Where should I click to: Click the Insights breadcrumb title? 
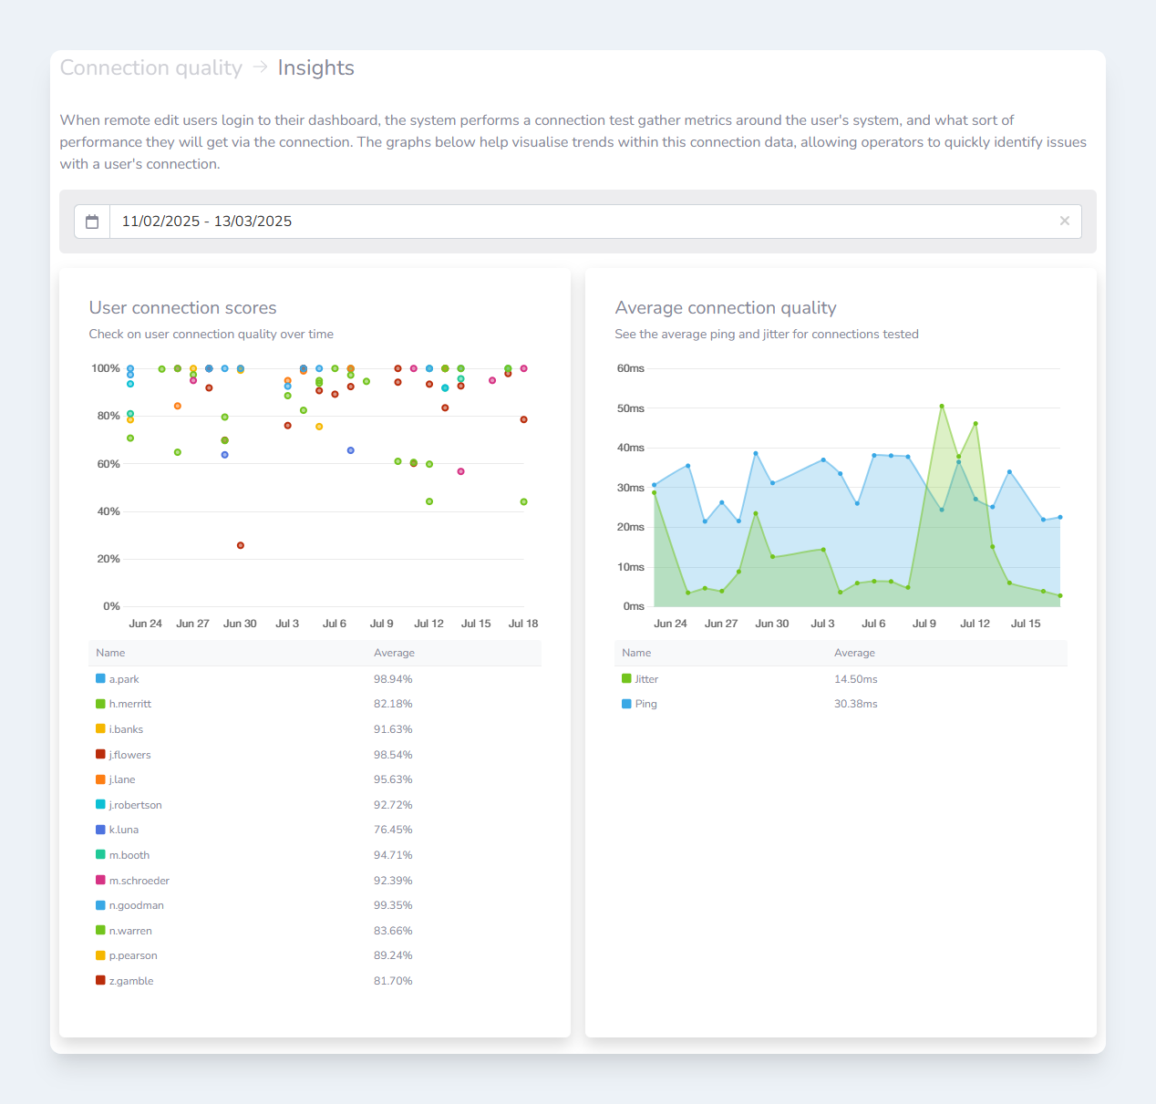coord(315,68)
